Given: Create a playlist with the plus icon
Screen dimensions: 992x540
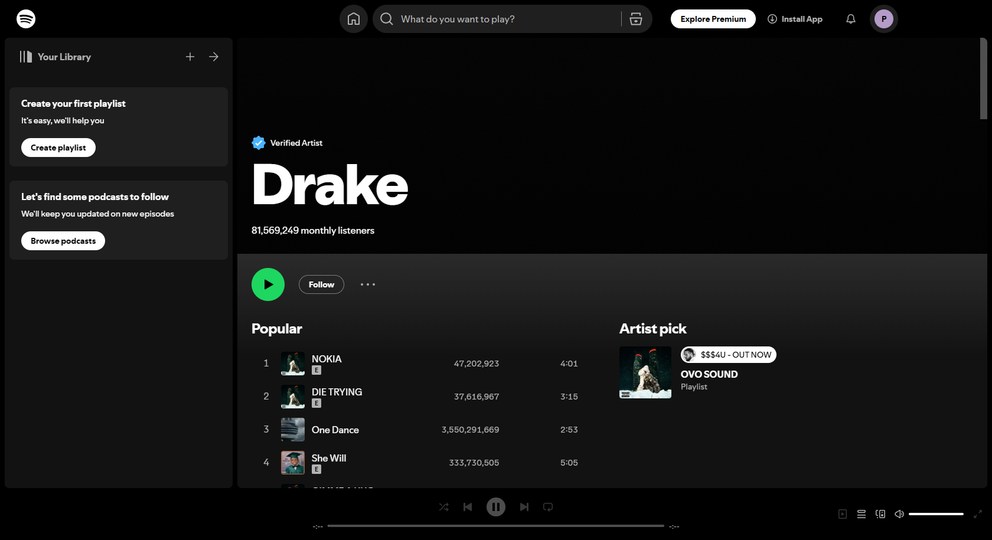Looking at the screenshot, I should [190, 57].
